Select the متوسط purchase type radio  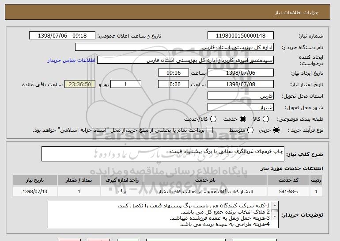pos(250,130)
